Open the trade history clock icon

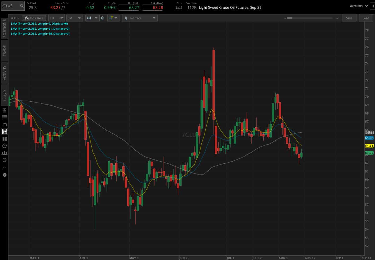pos(4,146)
